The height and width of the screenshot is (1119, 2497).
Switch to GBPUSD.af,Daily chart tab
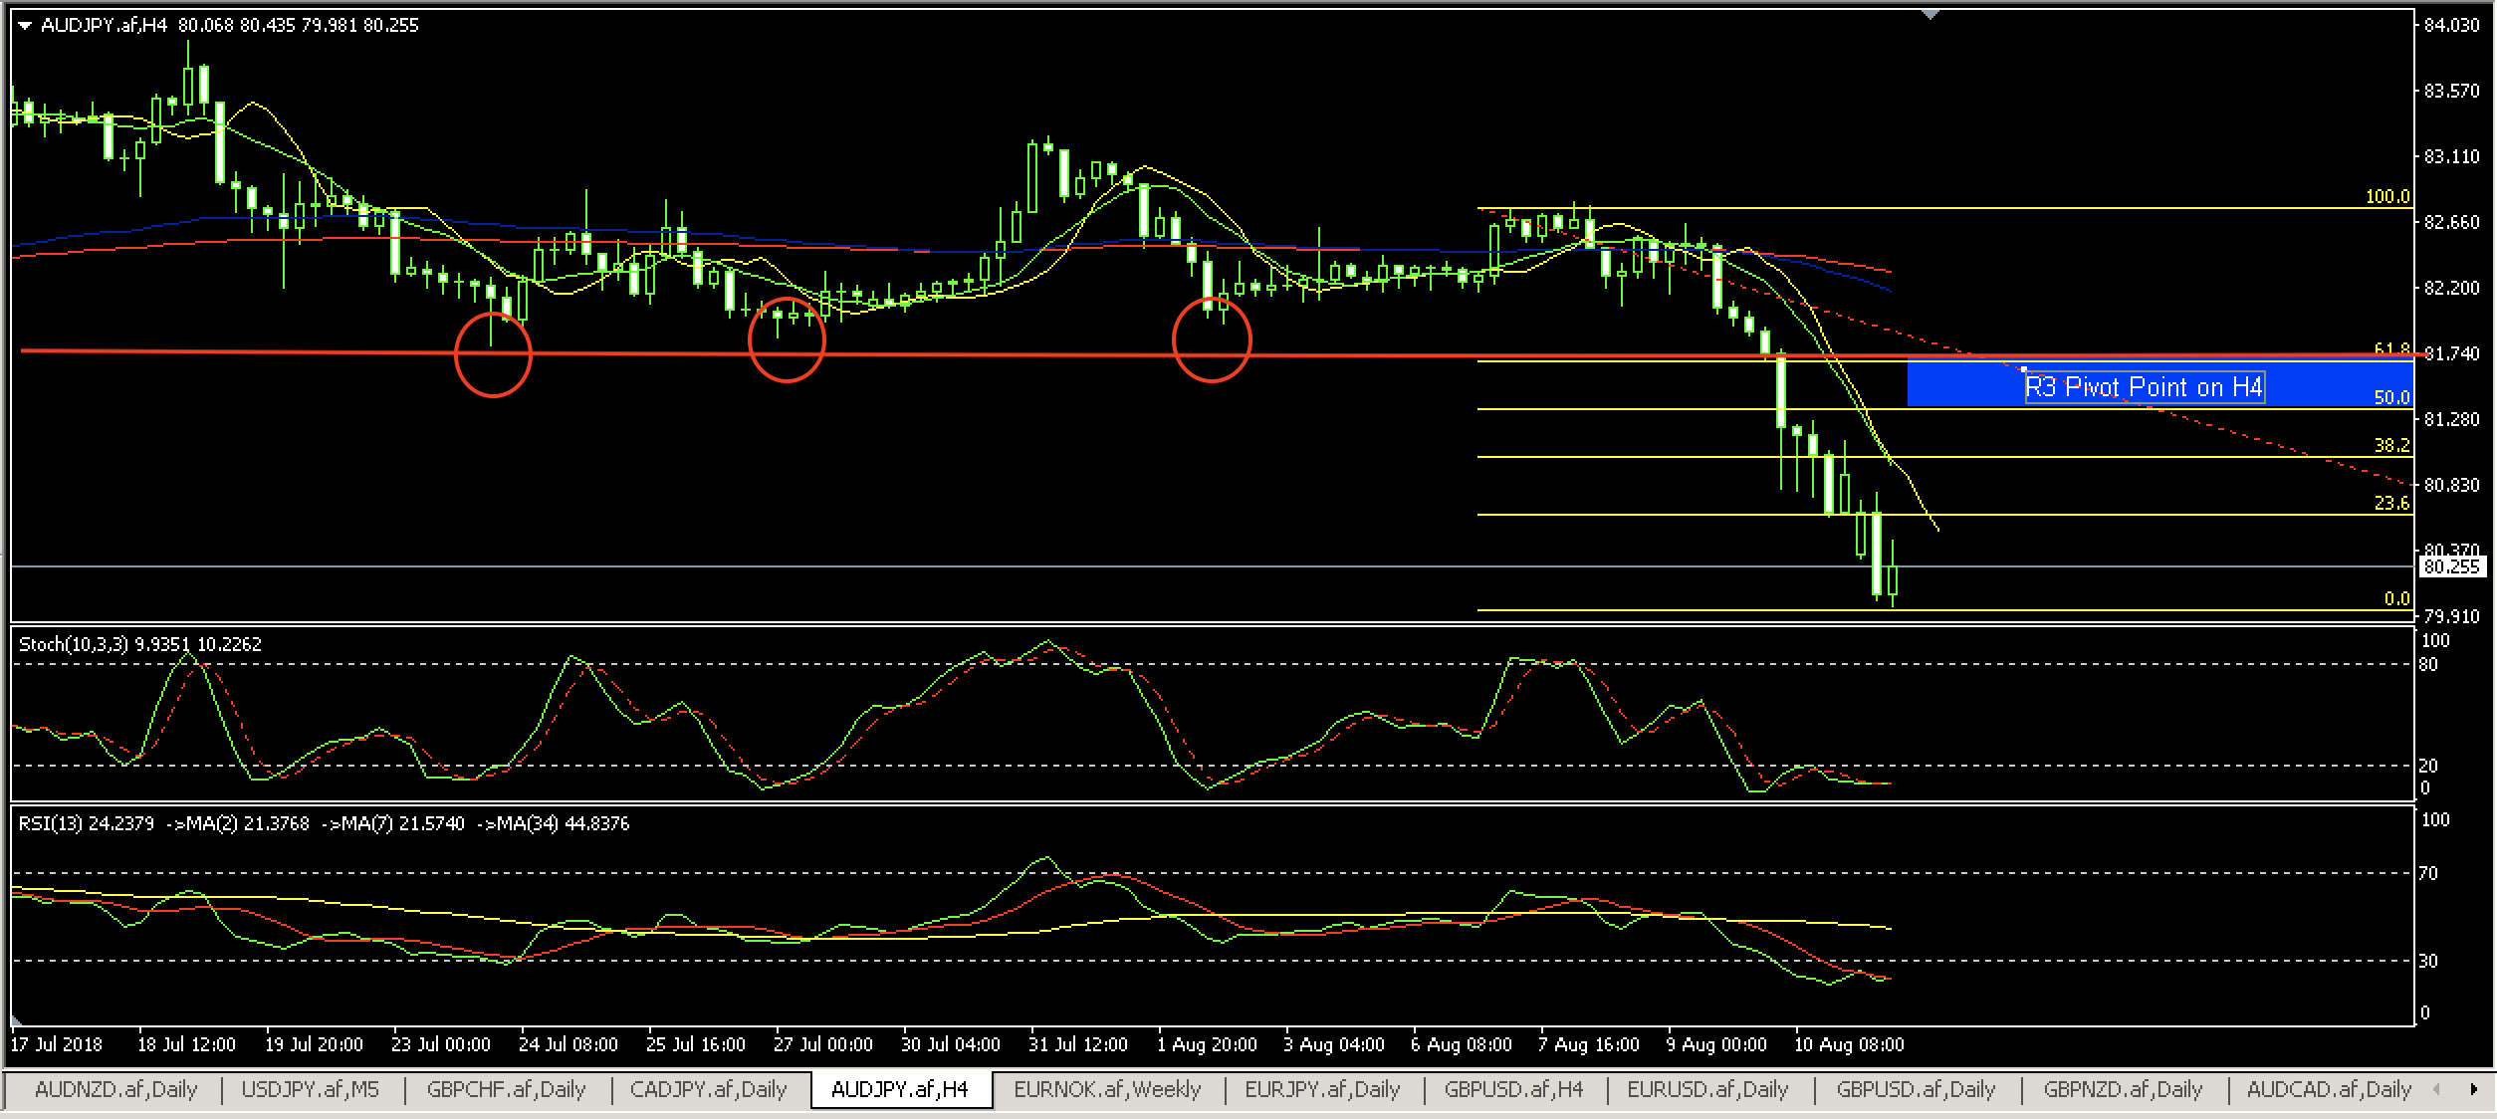(1916, 1089)
